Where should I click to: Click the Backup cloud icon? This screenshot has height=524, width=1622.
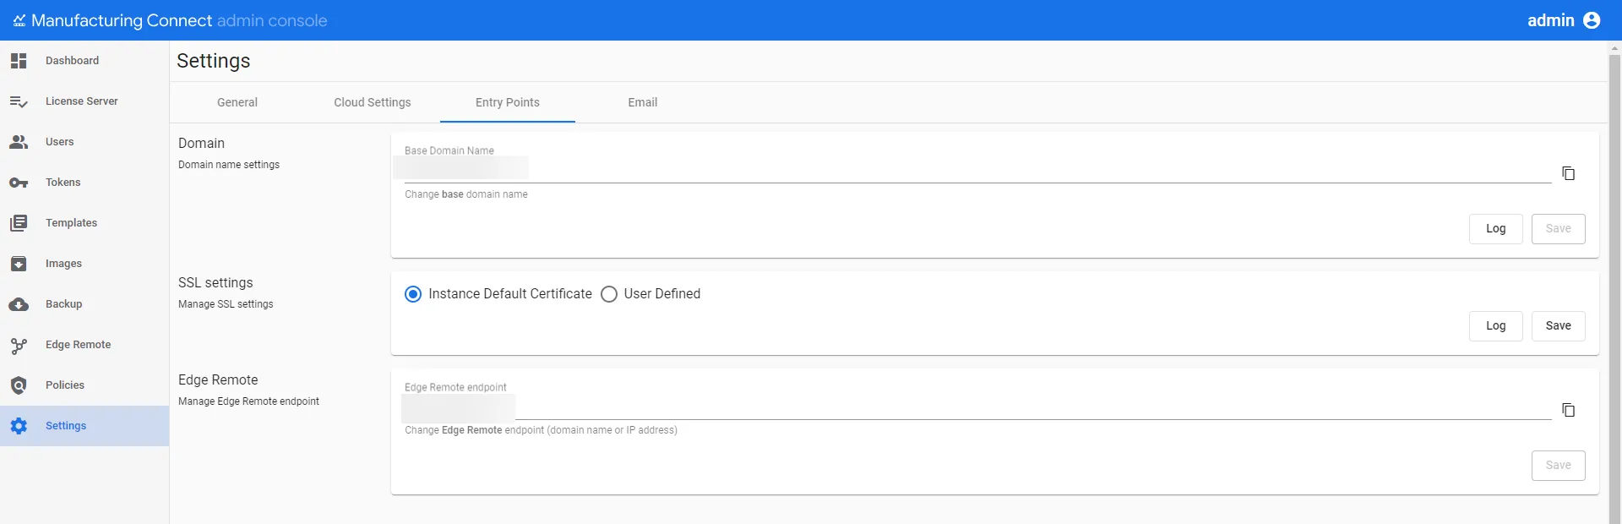pos(19,304)
